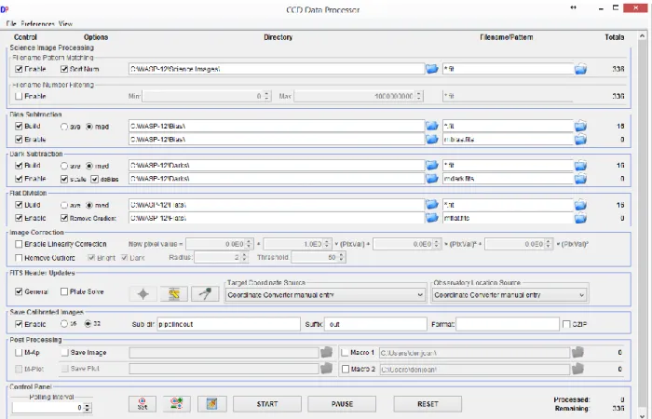Toggle Flat Division Build checkbox

tap(19, 205)
